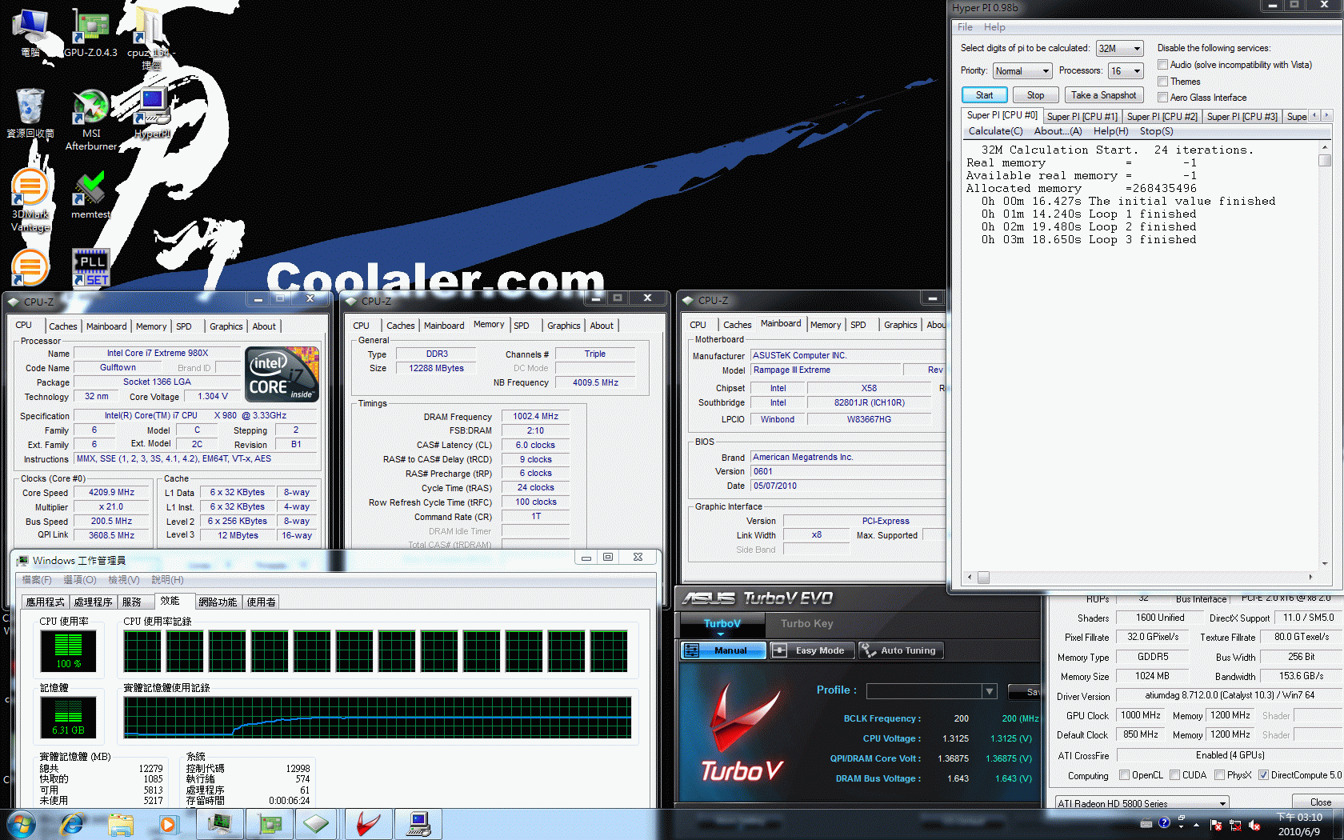Switch to Super PI [CPU #1] tab
The width and height of the screenshot is (1344, 840).
coord(1082,117)
